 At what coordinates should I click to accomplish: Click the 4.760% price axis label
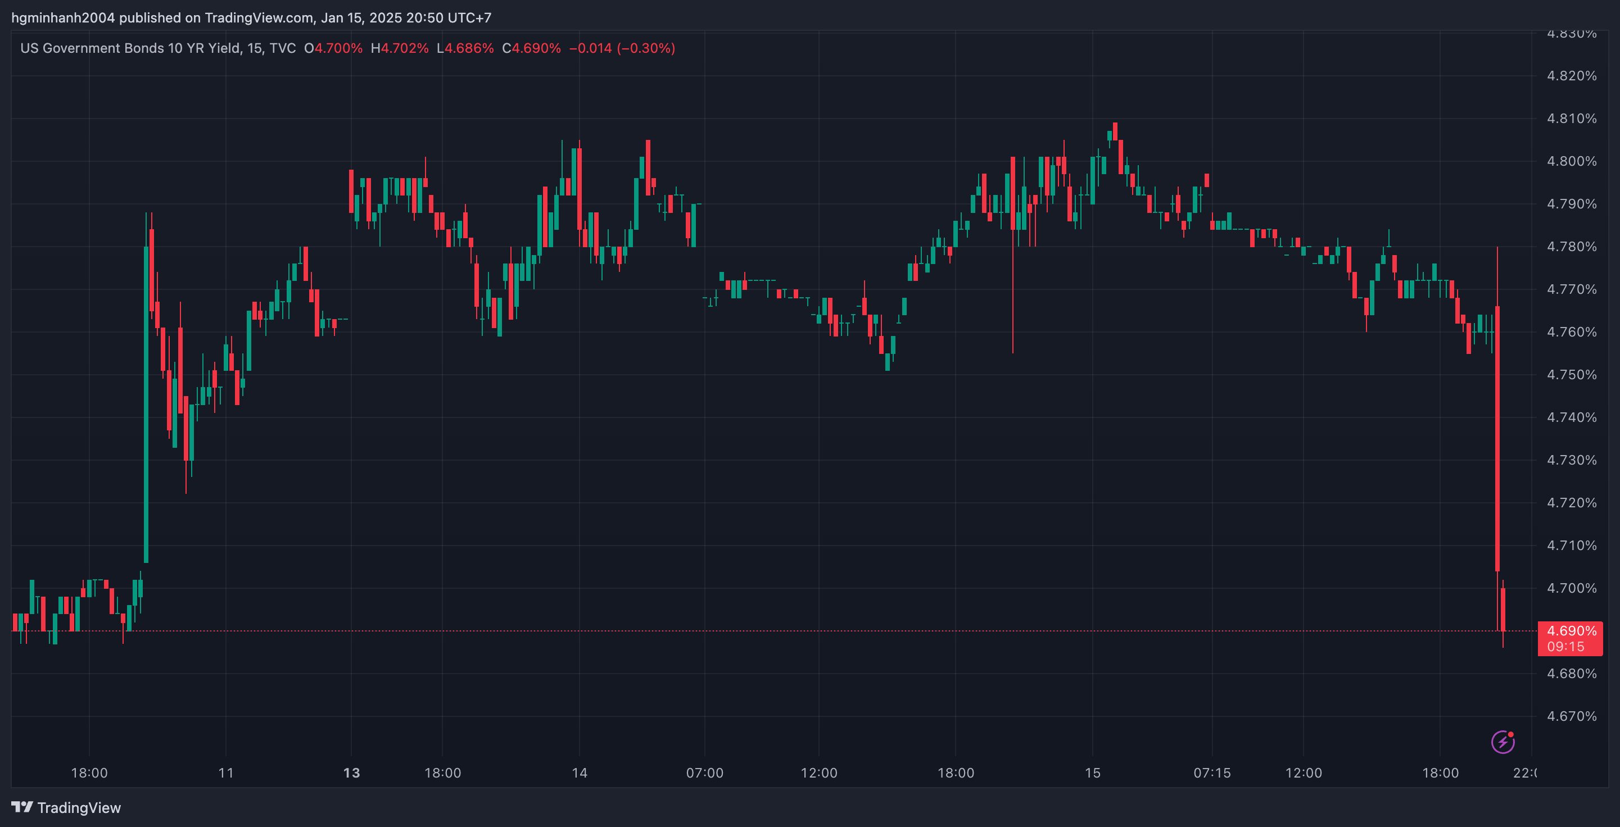[x=1571, y=332]
